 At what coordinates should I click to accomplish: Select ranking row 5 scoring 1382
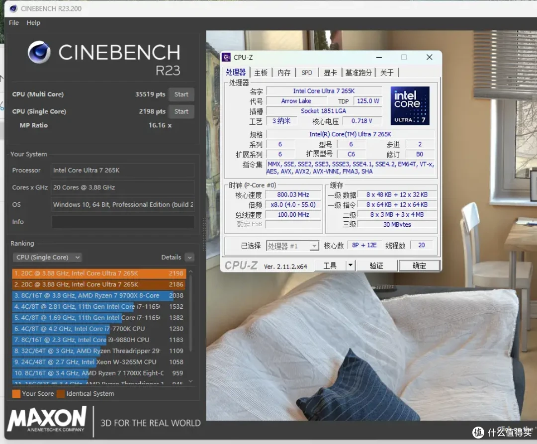[99, 317]
